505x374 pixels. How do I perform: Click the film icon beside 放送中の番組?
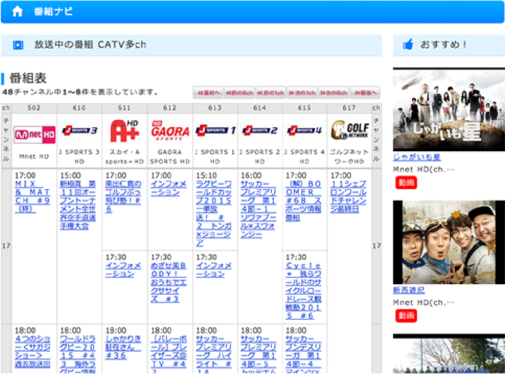coord(18,45)
